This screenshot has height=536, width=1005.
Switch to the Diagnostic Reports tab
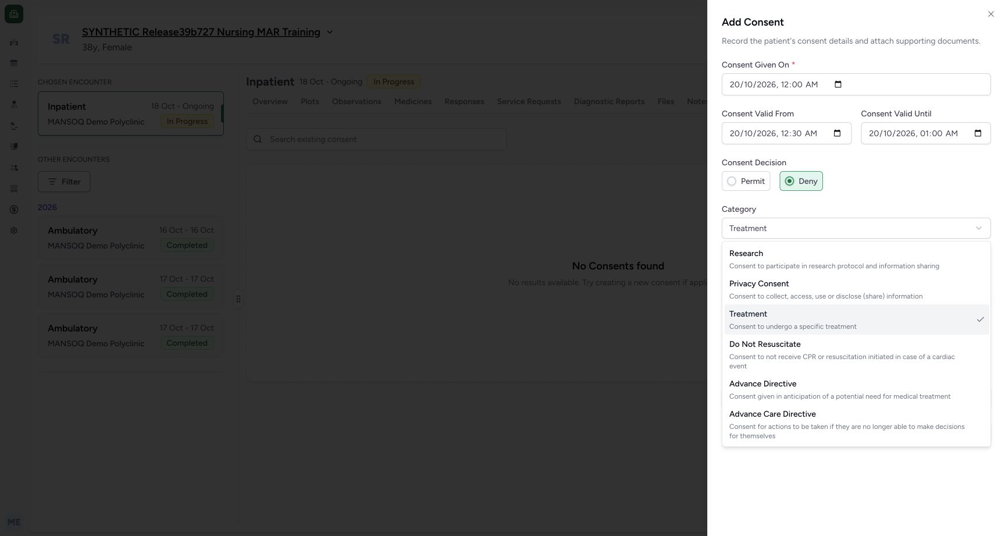[609, 101]
